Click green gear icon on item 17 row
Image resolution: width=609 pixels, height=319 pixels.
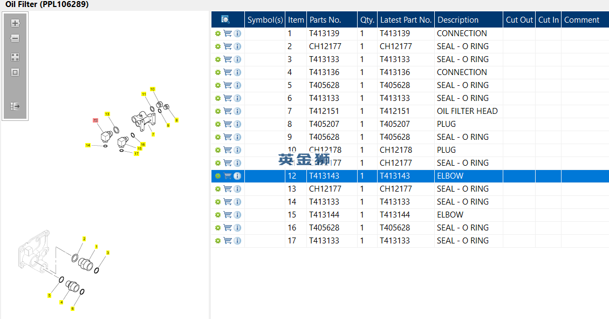218,241
